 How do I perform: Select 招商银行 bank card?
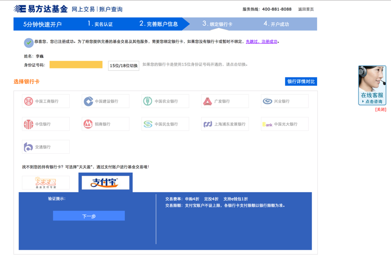(x=106, y=124)
